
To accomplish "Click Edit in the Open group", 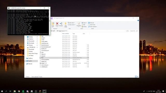I will coord(84,25).
